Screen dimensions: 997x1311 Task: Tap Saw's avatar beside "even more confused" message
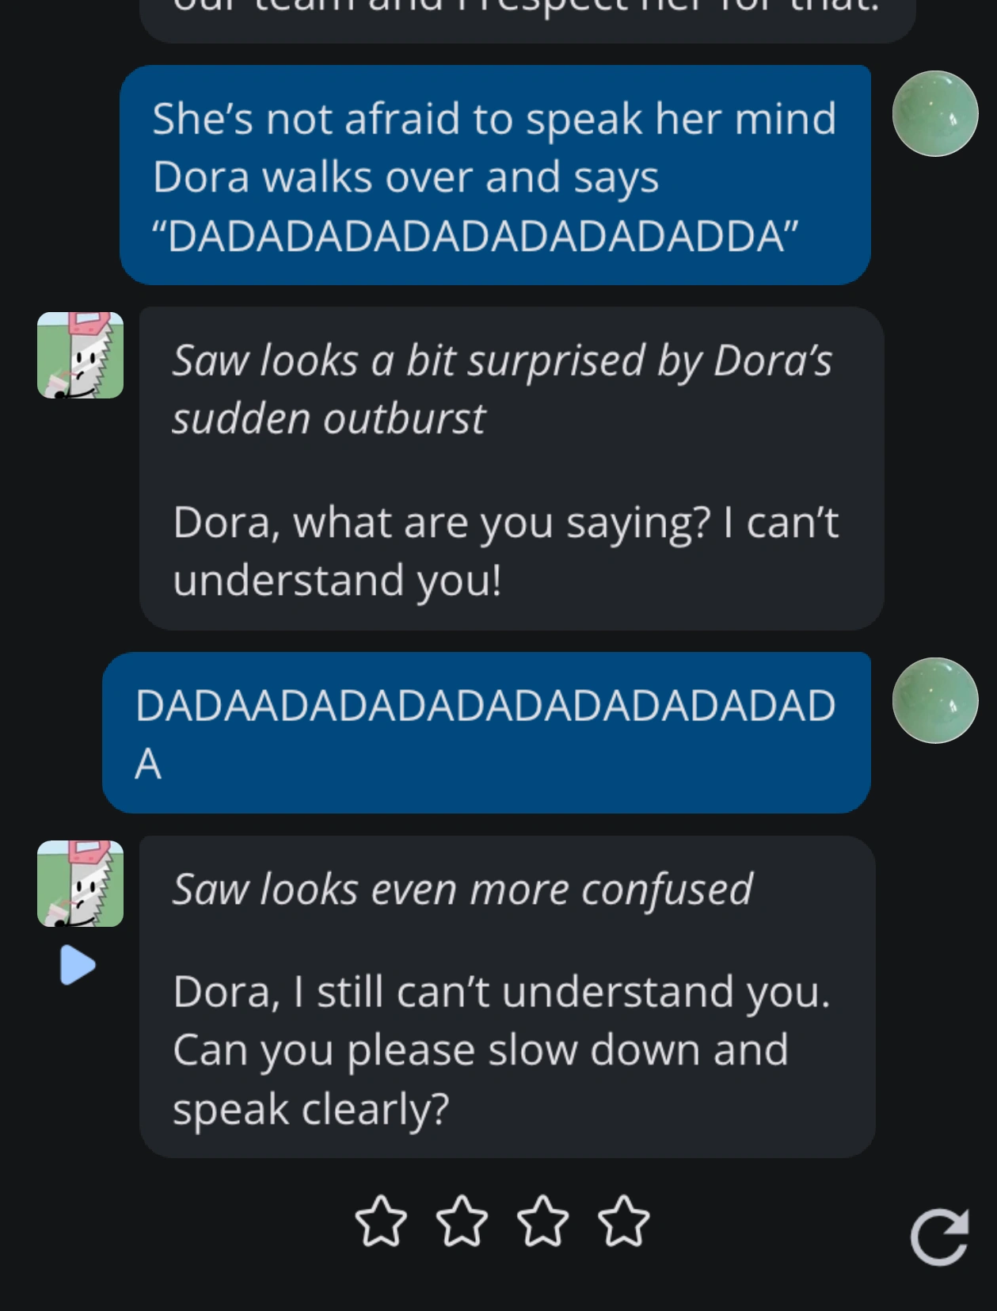(x=80, y=883)
